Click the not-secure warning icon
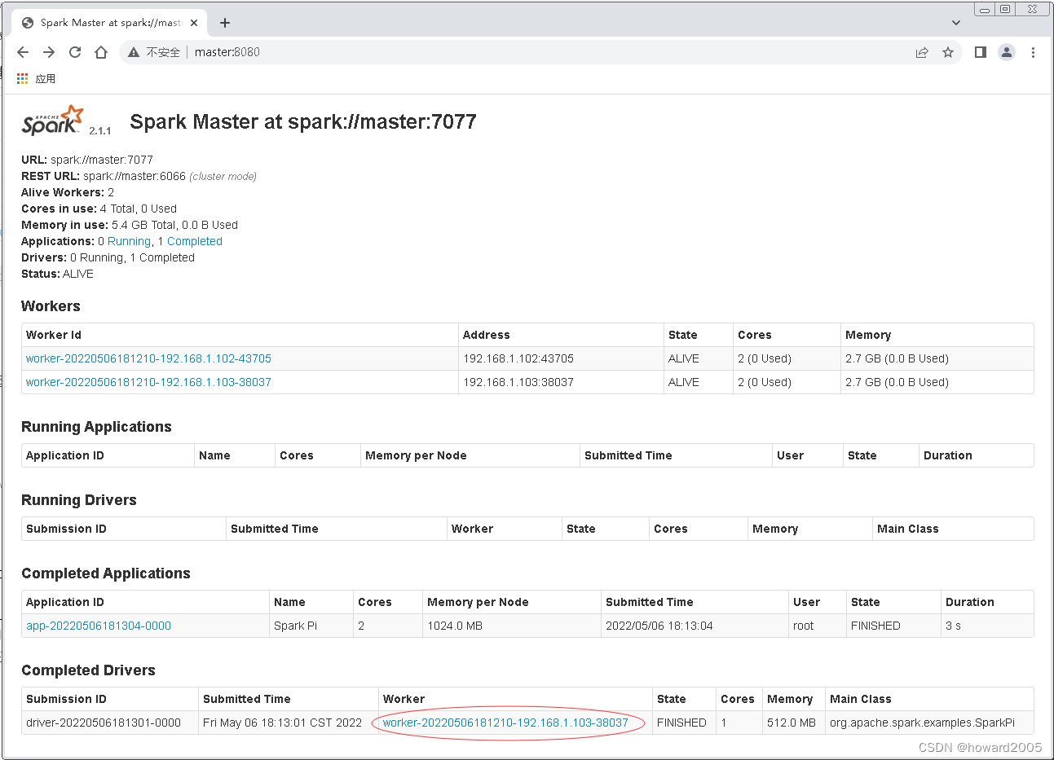The width and height of the screenshot is (1054, 760). pos(134,52)
